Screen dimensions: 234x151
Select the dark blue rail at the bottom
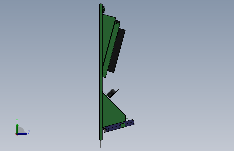click(x=119, y=126)
